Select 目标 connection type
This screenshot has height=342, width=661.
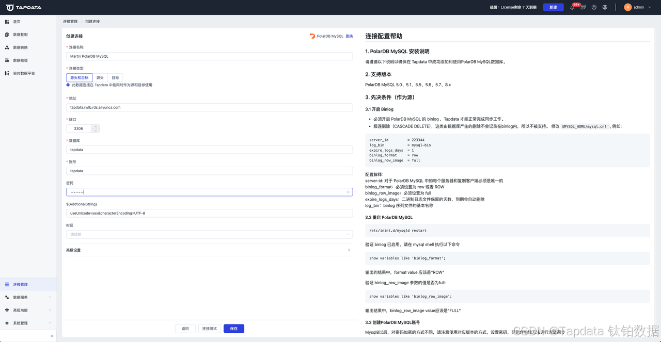click(115, 77)
